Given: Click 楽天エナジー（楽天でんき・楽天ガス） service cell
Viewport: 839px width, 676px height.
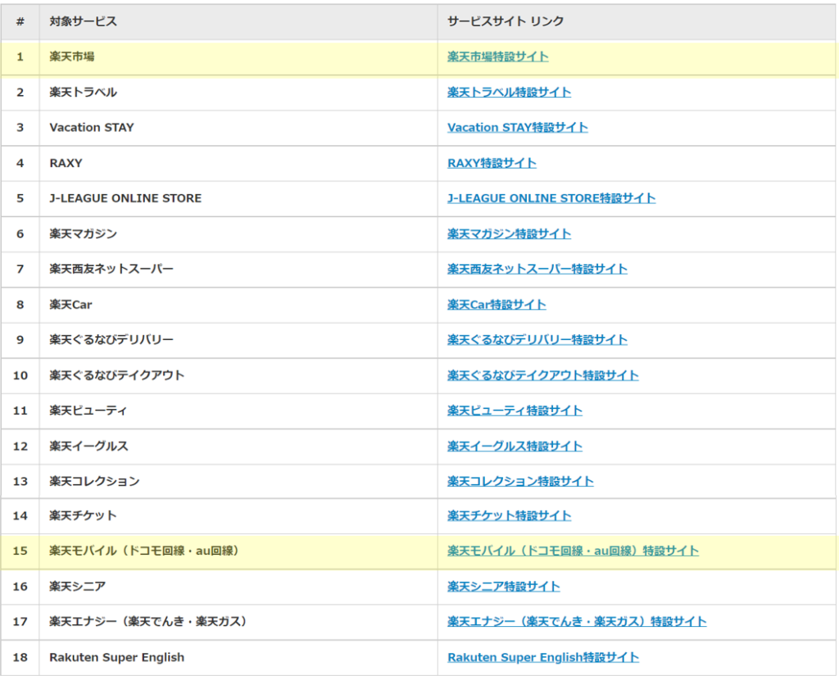Looking at the screenshot, I should 238,622.
